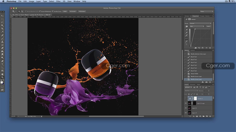Click the Fit Screen button

(73, 11)
